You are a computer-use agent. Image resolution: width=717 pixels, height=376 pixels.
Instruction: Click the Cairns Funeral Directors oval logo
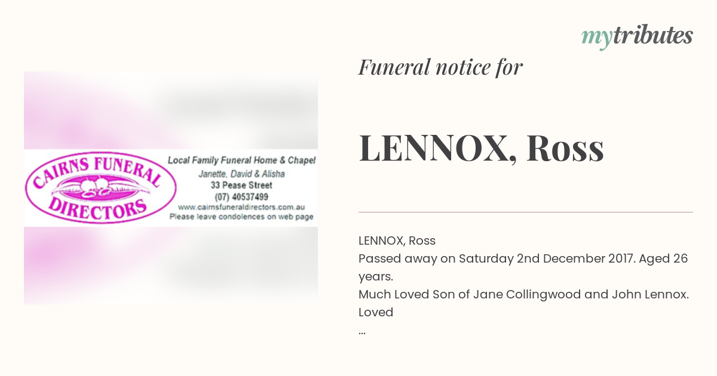coord(100,187)
